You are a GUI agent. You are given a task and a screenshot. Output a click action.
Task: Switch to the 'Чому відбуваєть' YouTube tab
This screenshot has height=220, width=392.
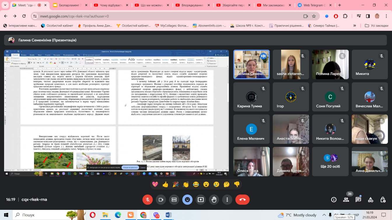(111, 5)
